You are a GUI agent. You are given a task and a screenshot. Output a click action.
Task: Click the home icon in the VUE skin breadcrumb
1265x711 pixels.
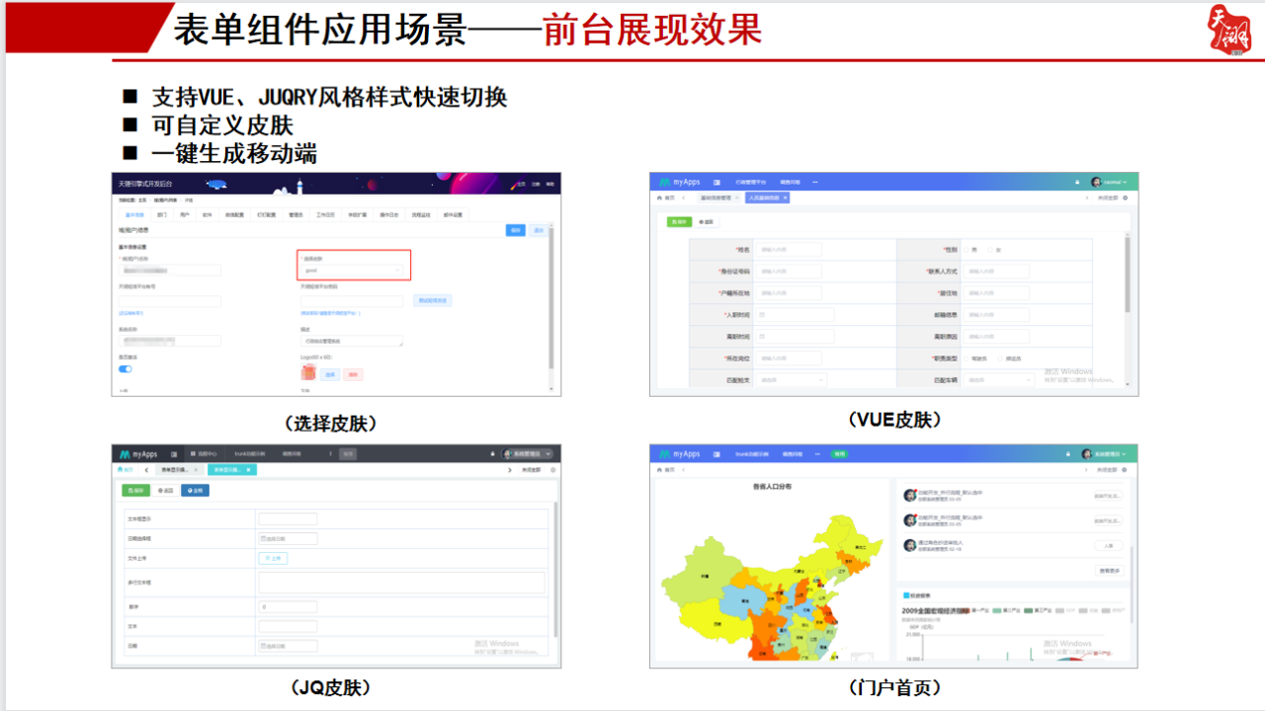click(x=658, y=196)
